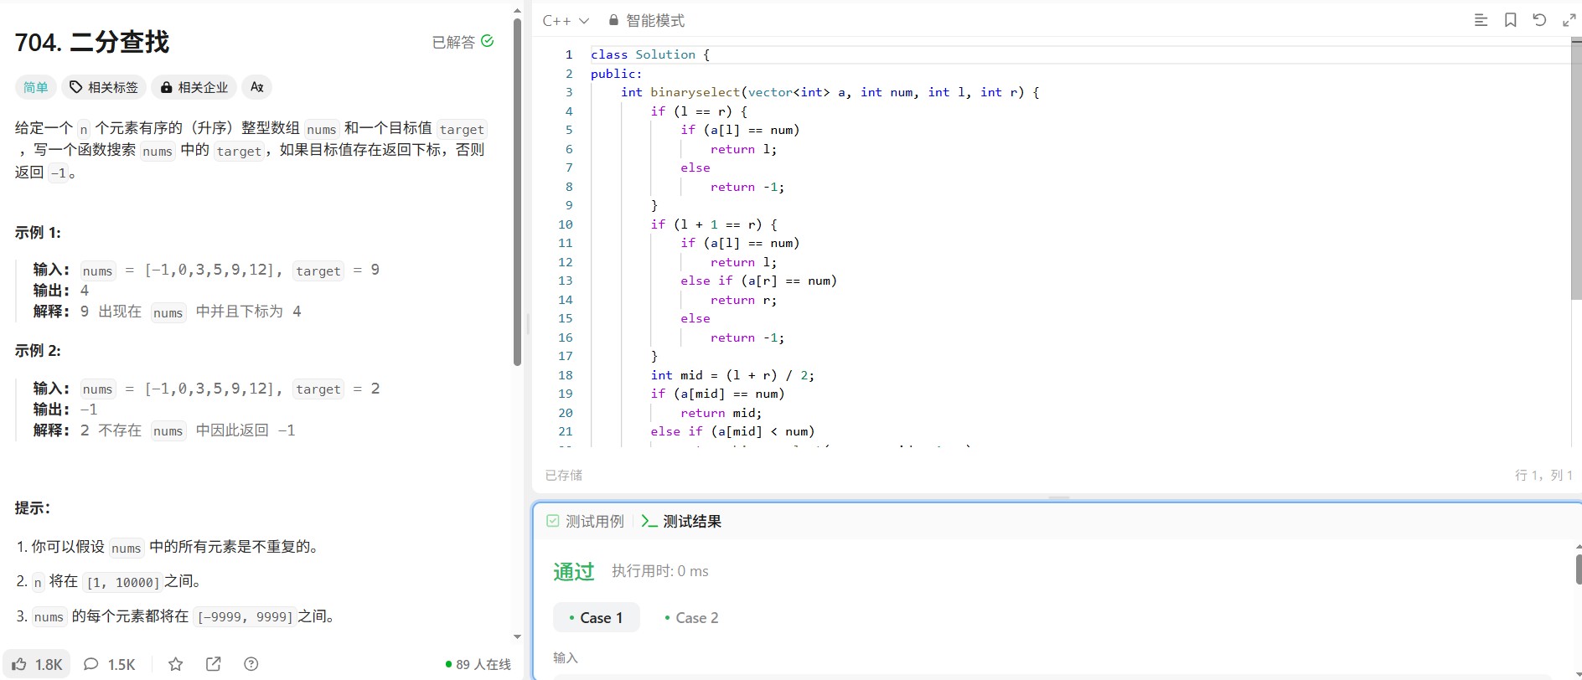Open comments via the 1.5K bubble icon
Viewport: 1582px width, 680px height.
[110, 664]
